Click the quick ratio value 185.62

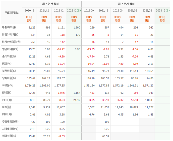click(x=31, y=78)
